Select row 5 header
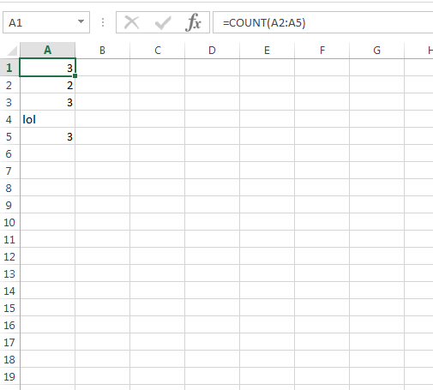The width and height of the screenshot is (433, 390). (9, 136)
